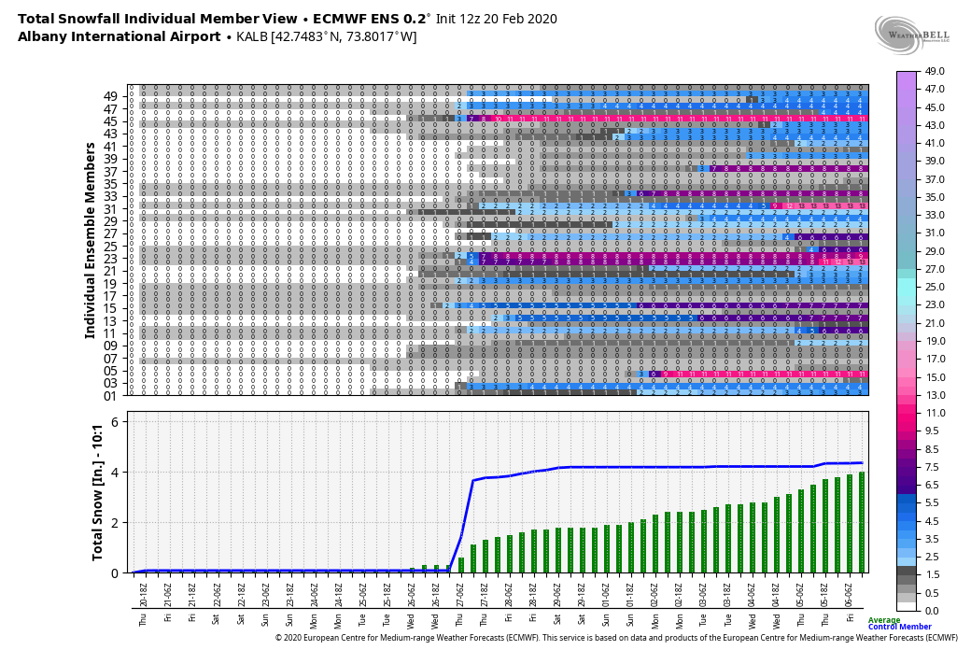Click the 6.5 value on the colorbar
This screenshot has height=650, width=971.
[932, 485]
